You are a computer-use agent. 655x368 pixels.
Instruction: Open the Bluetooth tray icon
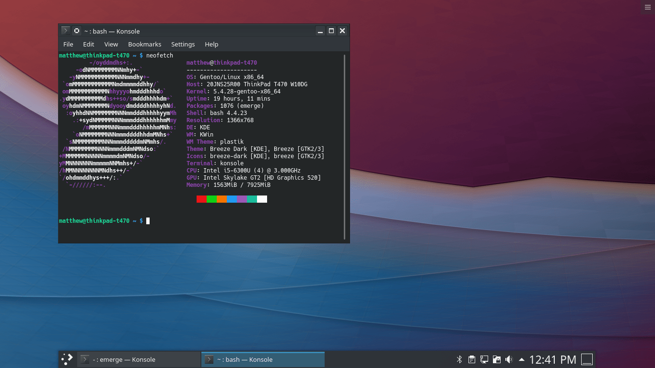459,359
